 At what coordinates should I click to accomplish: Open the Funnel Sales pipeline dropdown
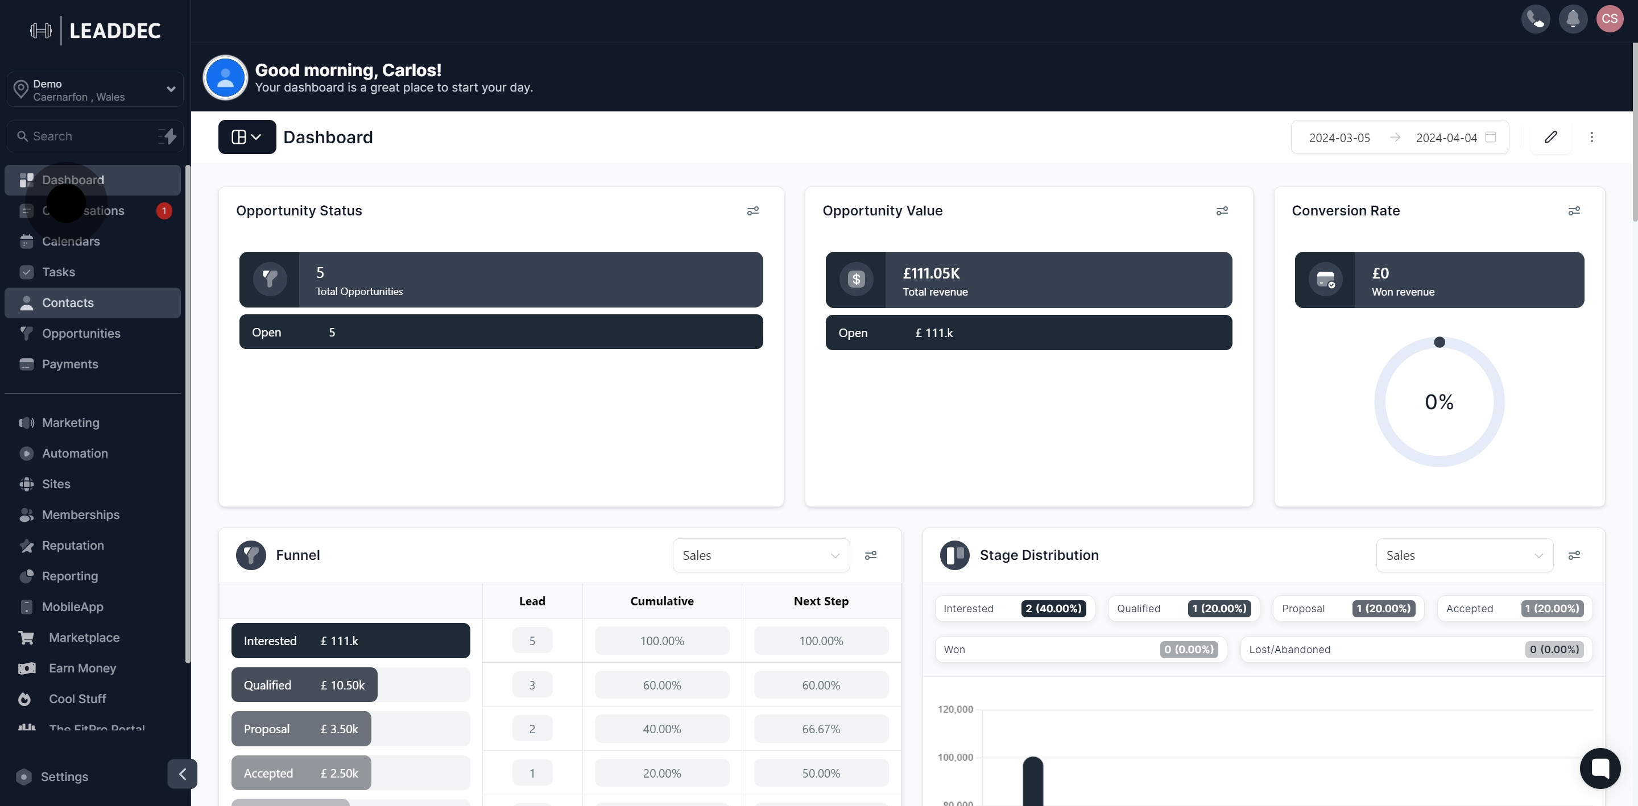(760, 555)
